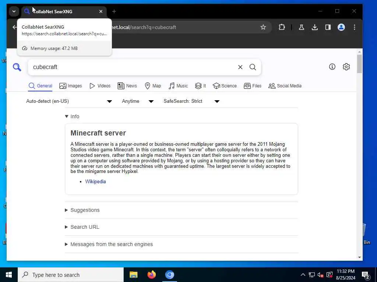The width and height of the screenshot is (377, 282).
Task: Switch to the News category
Action: point(127,86)
